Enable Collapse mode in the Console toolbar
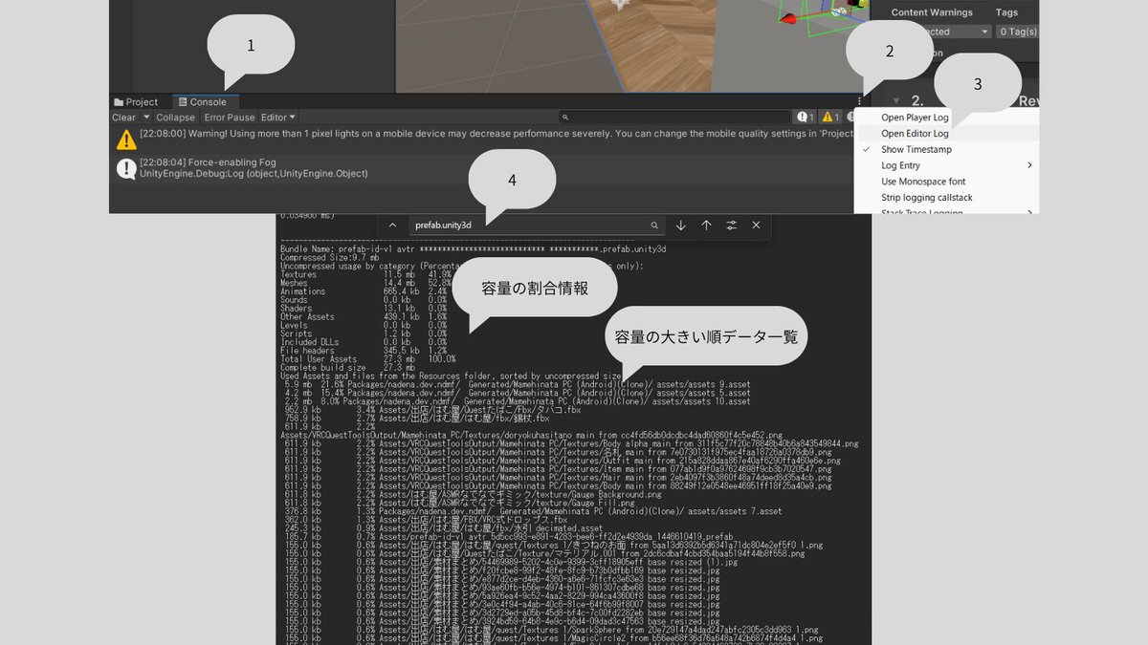1148x645 pixels. pos(176,117)
